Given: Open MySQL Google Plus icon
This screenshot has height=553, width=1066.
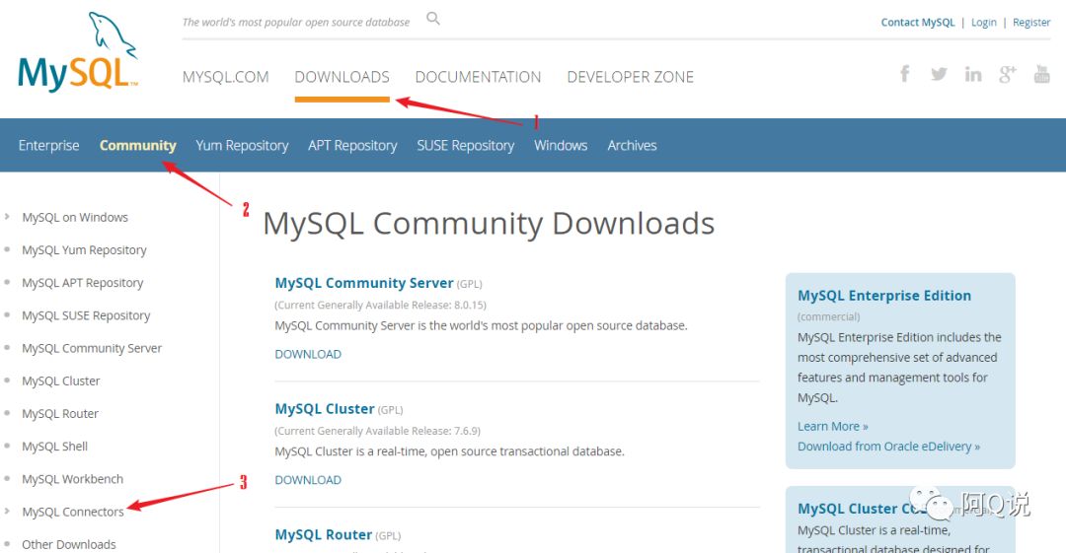Looking at the screenshot, I should [1008, 74].
